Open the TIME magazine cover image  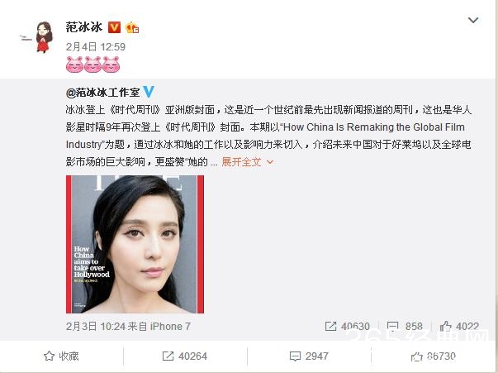(x=135, y=244)
